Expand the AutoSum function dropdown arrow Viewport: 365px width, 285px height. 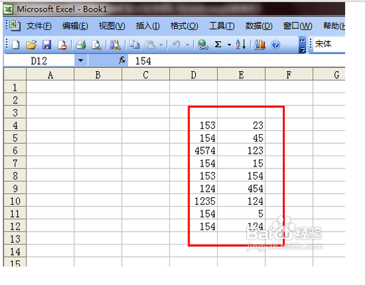tap(229, 45)
